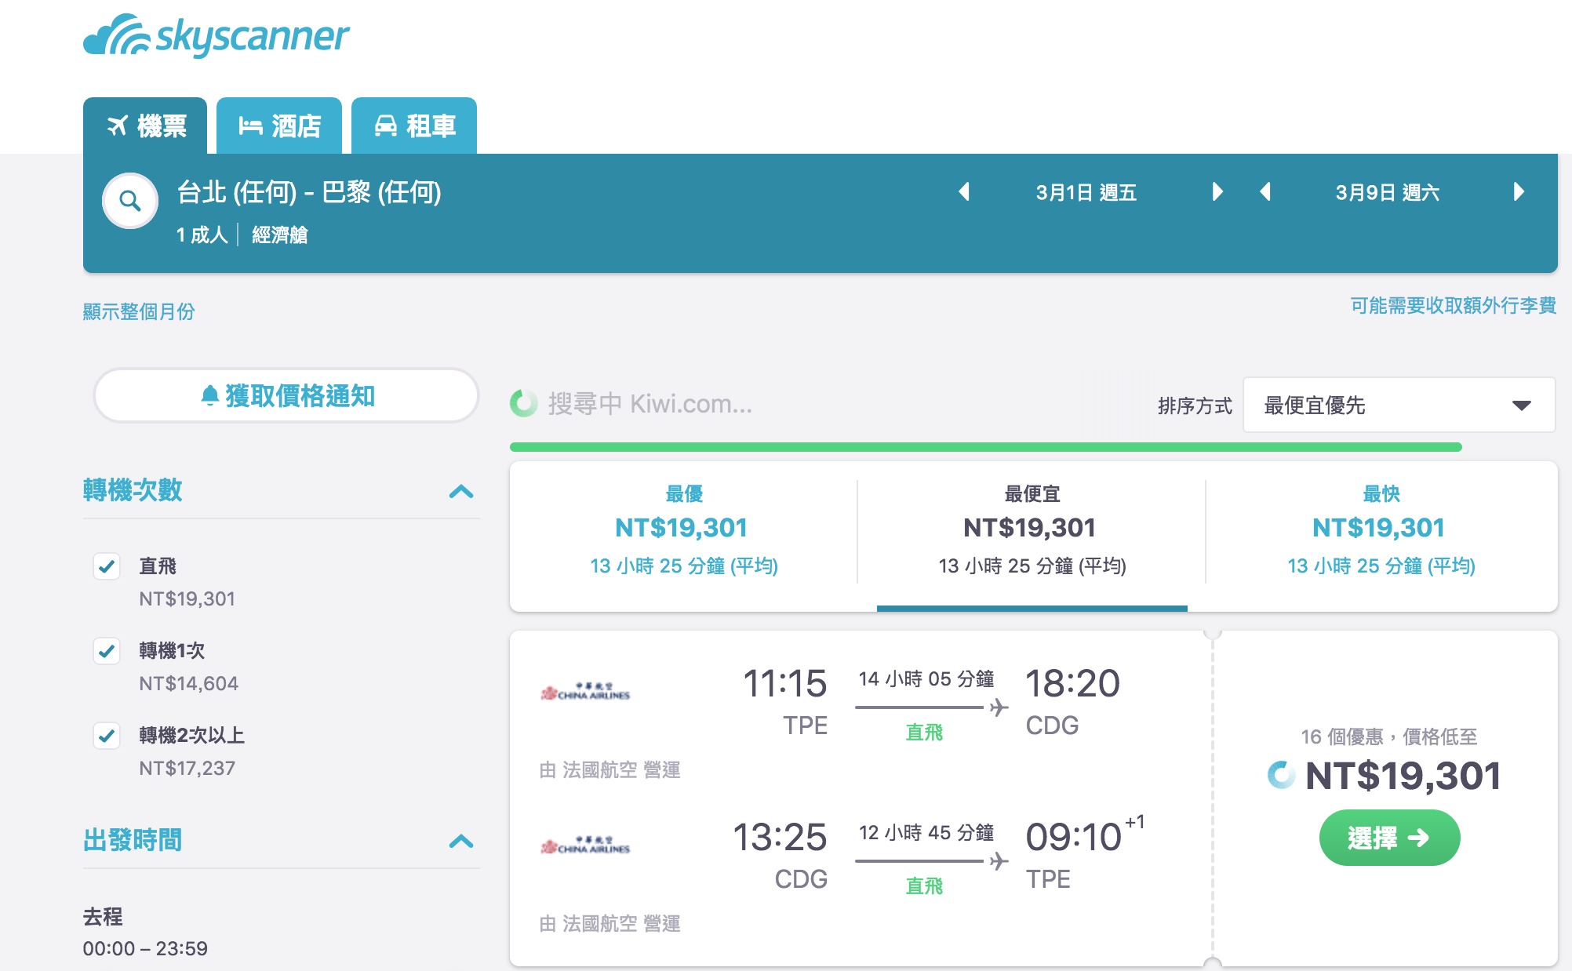Go to previous return date arrow
The width and height of the screenshot is (1572, 971).
click(1265, 192)
